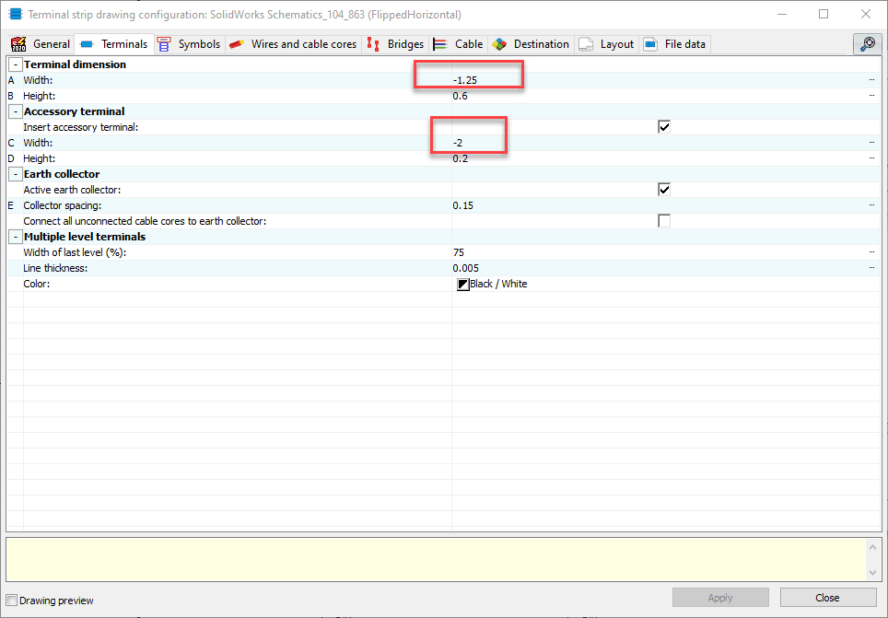Open the General tab
The image size is (888, 618).
(x=41, y=44)
